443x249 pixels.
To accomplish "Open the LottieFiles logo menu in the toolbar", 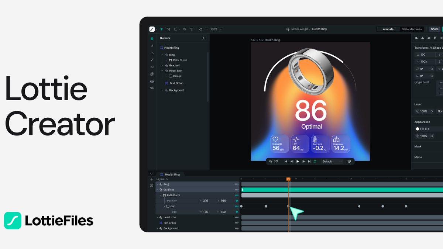I will (152, 29).
